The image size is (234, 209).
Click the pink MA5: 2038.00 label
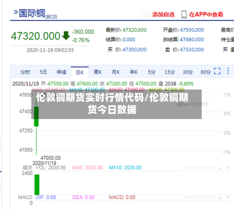pos(88,168)
